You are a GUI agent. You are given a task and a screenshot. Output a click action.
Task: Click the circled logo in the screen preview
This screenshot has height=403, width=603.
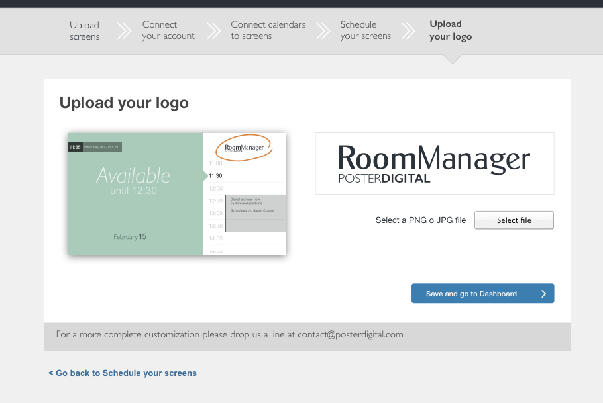pos(244,148)
